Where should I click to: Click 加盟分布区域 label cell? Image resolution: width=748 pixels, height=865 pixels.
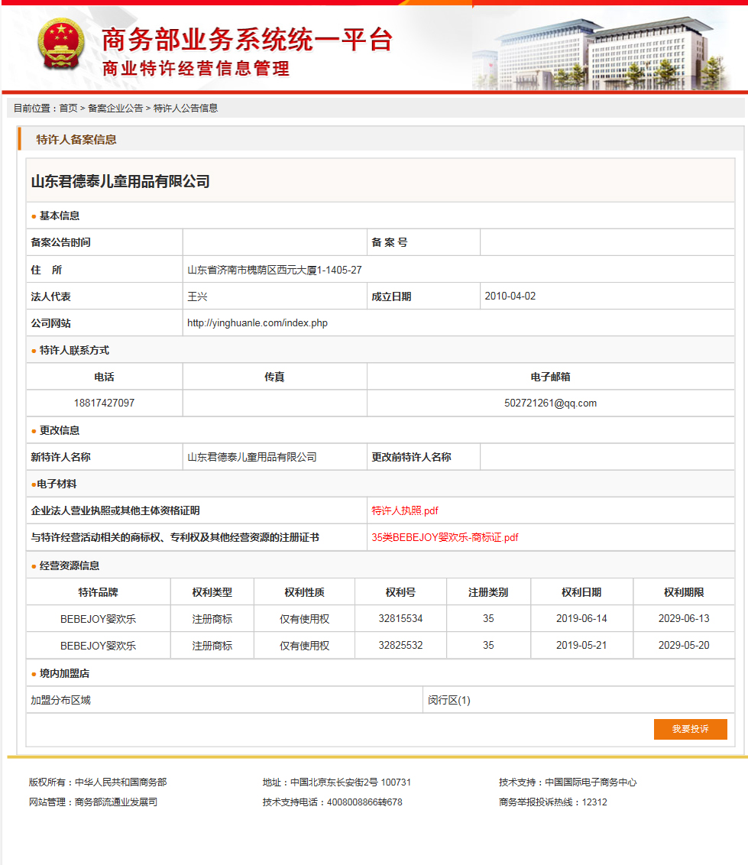(225, 700)
